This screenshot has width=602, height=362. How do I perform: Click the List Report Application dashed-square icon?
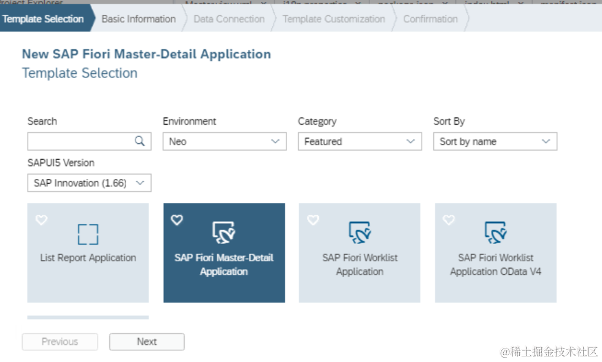point(88,234)
